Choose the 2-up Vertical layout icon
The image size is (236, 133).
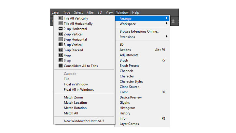pyautogui.click(x=61, y=34)
